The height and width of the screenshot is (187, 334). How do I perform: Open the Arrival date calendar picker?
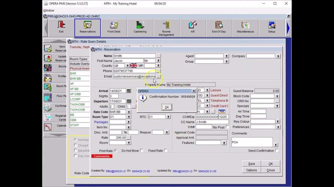129,91
